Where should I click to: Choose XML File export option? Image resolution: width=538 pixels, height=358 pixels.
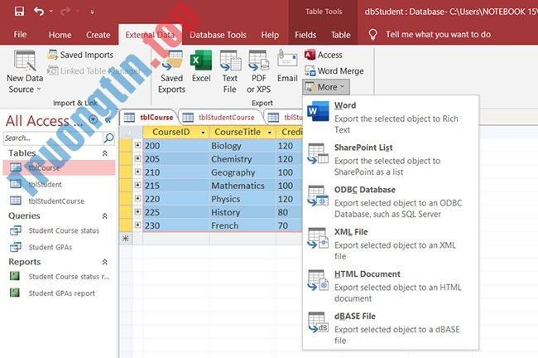[x=391, y=244]
